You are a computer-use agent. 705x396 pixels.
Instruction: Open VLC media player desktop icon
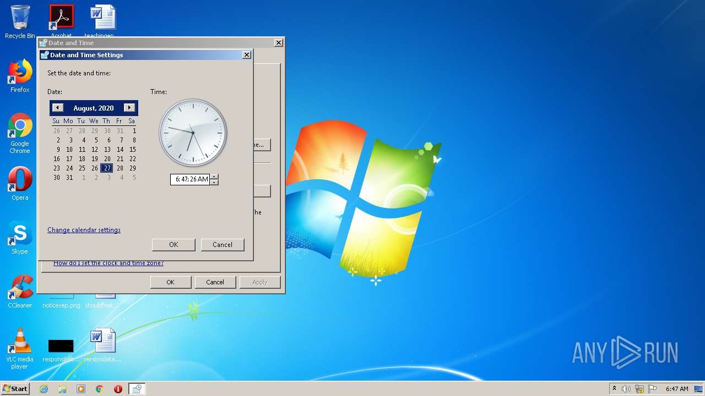(x=20, y=349)
